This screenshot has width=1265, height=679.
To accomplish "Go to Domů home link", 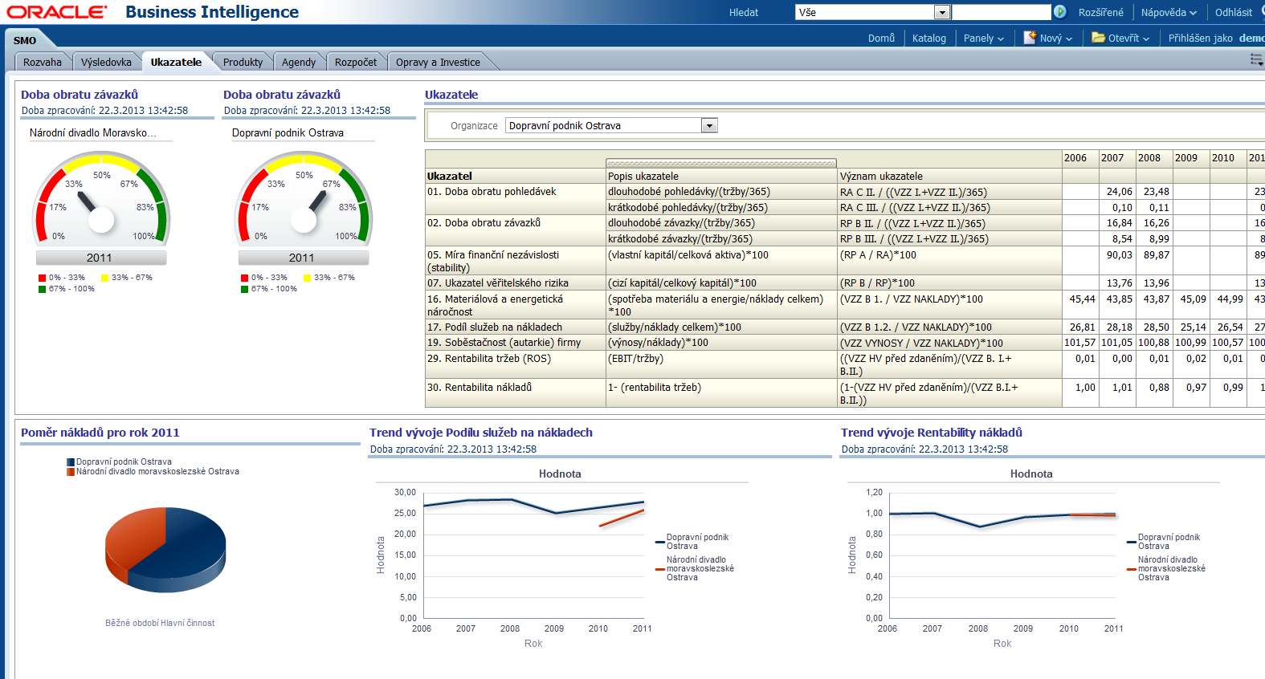I will point(881,38).
